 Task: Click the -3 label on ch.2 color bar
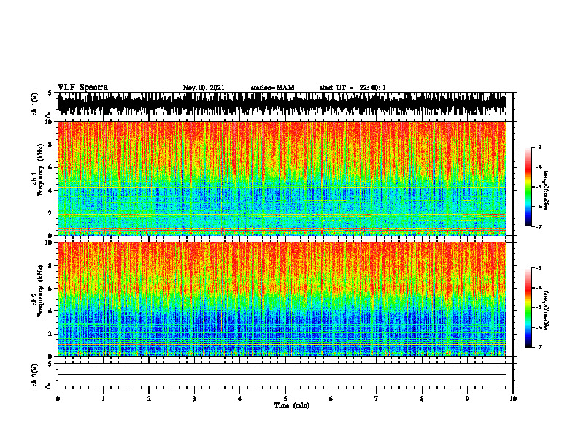pos(539,268)
